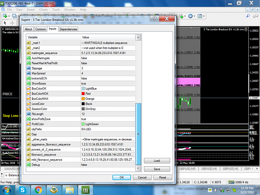
Task: Click the Cancel button
Action: tap(142, 177)
